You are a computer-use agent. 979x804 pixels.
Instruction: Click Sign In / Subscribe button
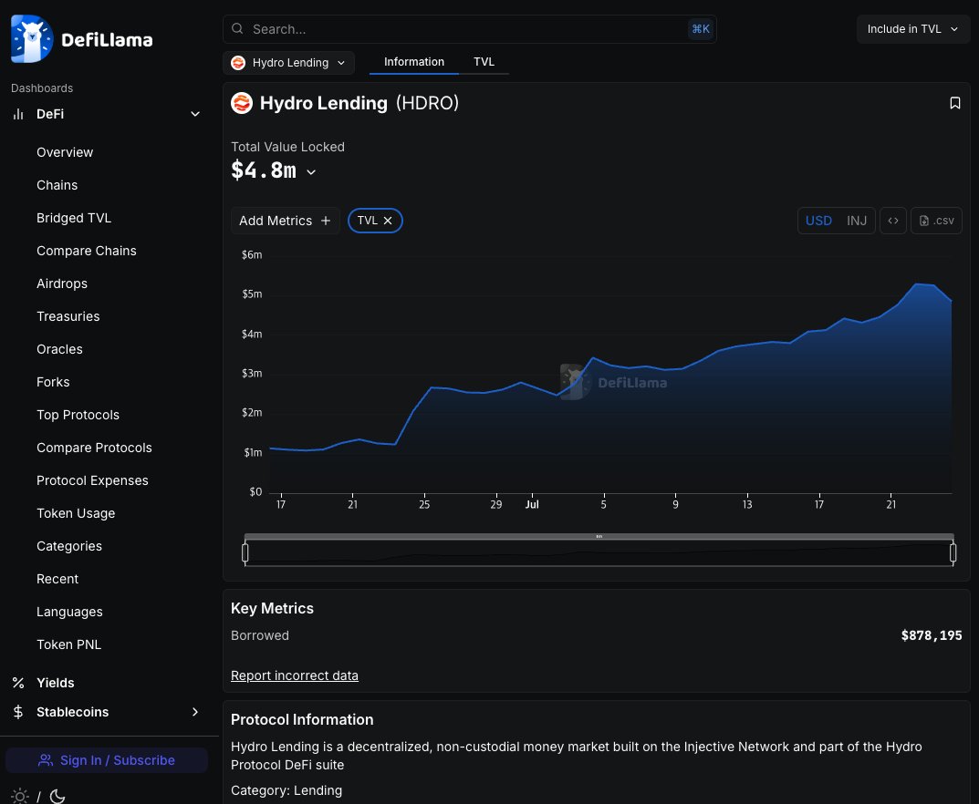pyautogui.click(x=107, y=760)
